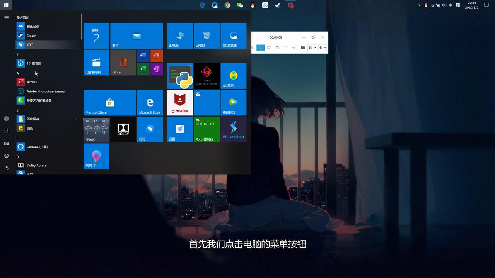The image size is (495, 278).
Task: Open the notification center icon
Action: click(x=486, y=5)
